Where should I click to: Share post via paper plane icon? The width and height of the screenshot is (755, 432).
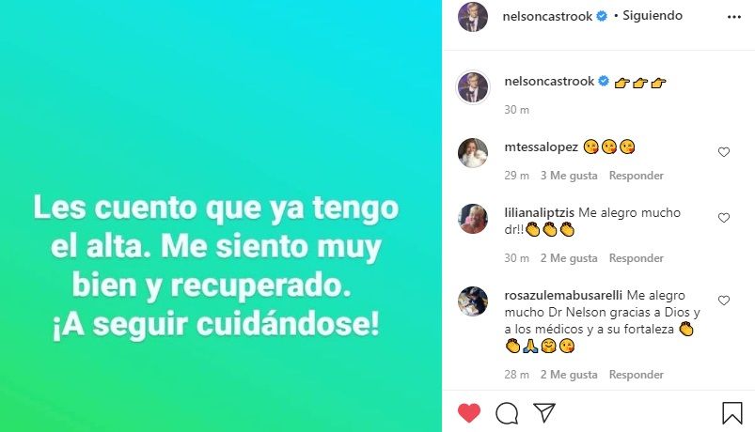coord(544,412)
